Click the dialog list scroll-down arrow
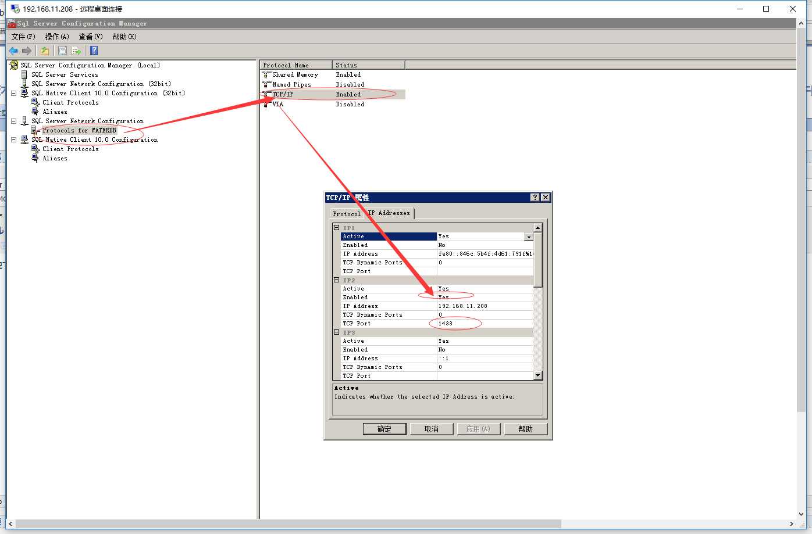 [x=538, y=375]
